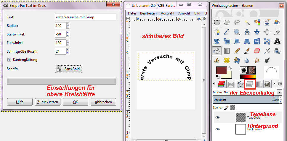This screenshot has width=287, height=141.
Task: Open the Bearbeiten menu
Action: pyautogui.click(x=148, y=13)
